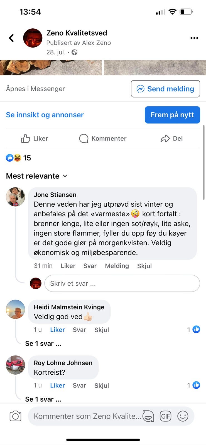Click the Skriv et svar reply field
Screen dimensions: 206x445
point(122,283)
